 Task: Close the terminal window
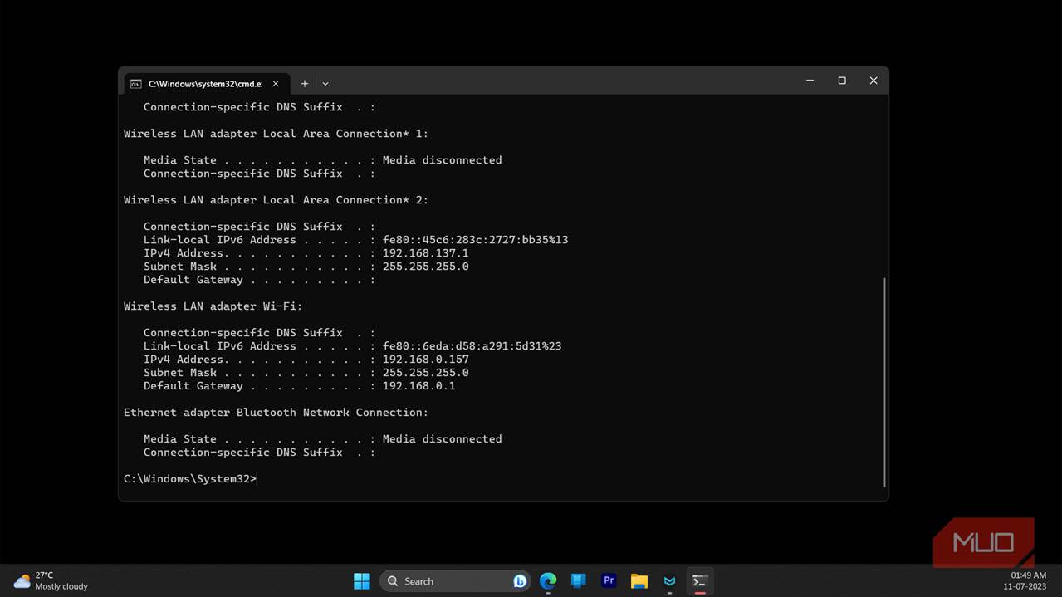click(874, 81)
